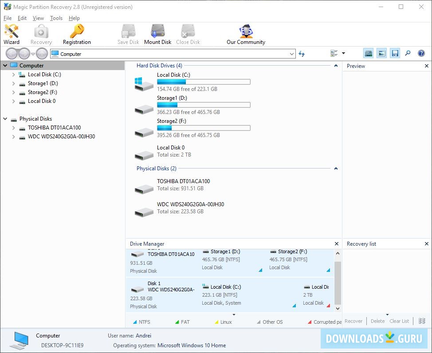Toggle the save/recovery list panel button

tap(395, 53)
